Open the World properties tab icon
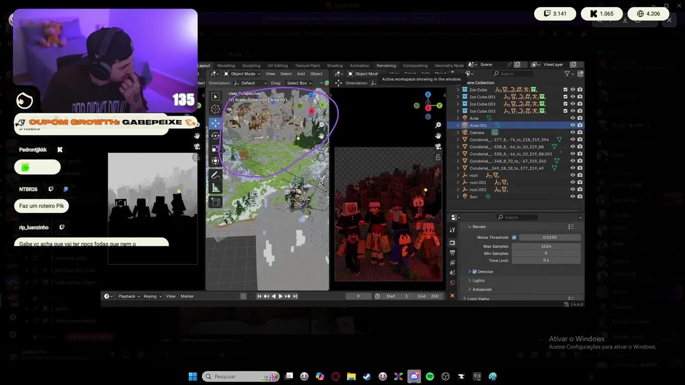Screen dimensions: 685x385 (x=452, y=283)
